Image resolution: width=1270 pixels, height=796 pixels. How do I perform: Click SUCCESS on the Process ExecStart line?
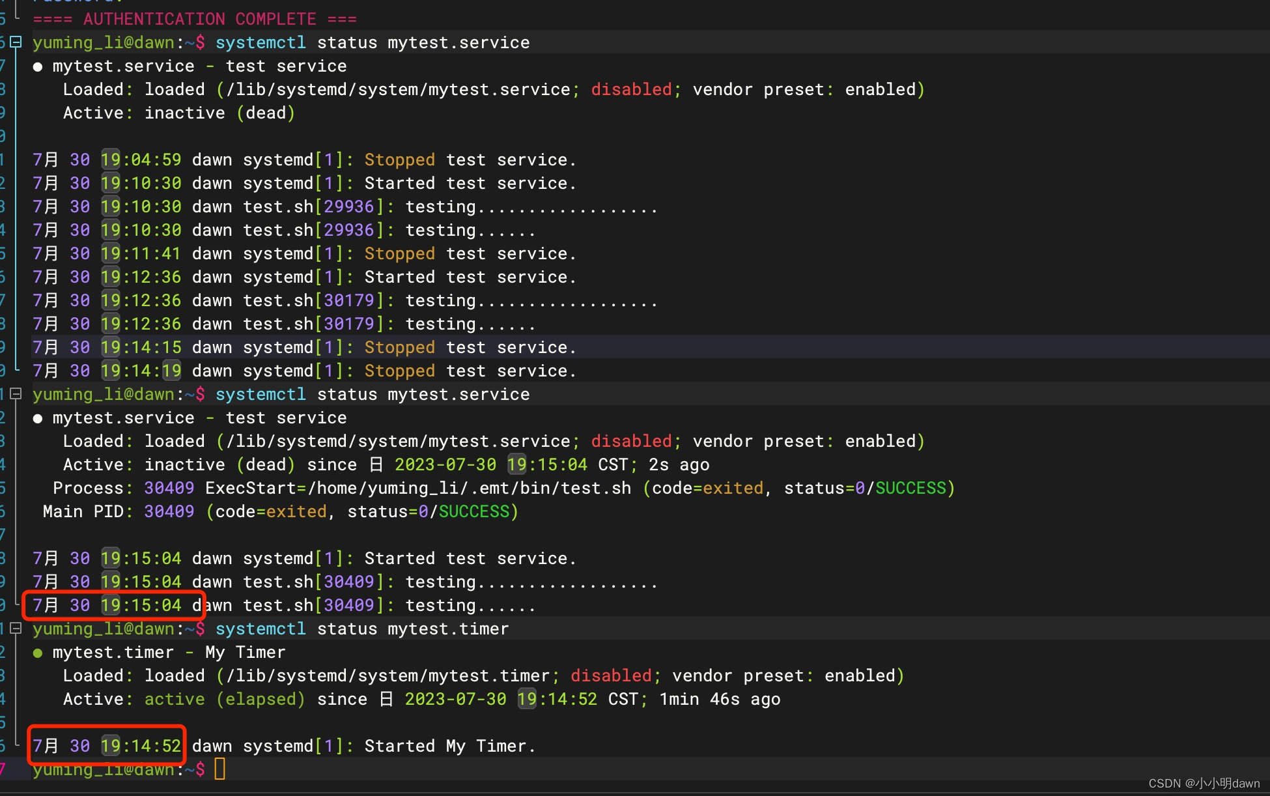910,488
